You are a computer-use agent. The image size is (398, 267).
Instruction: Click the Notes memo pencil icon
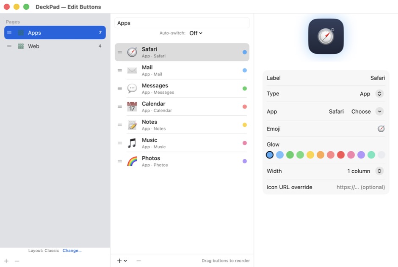[132, 125]
